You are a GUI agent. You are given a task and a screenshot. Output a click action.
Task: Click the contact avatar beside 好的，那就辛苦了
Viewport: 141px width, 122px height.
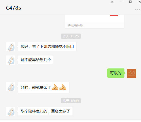click(x=11, y=87)
